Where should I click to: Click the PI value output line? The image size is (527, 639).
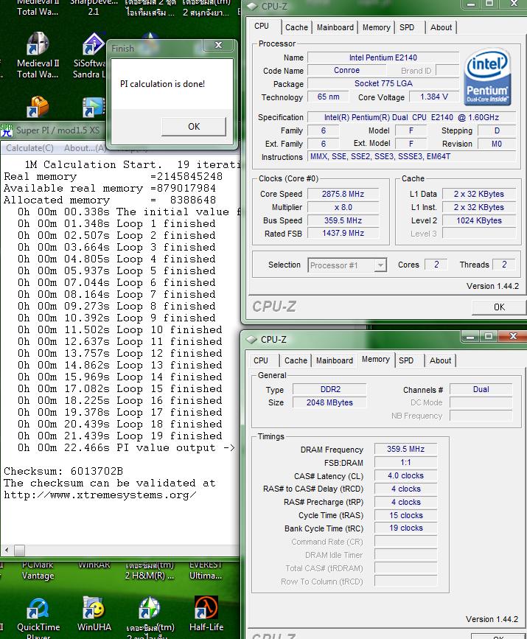click(x=126, y=448)
